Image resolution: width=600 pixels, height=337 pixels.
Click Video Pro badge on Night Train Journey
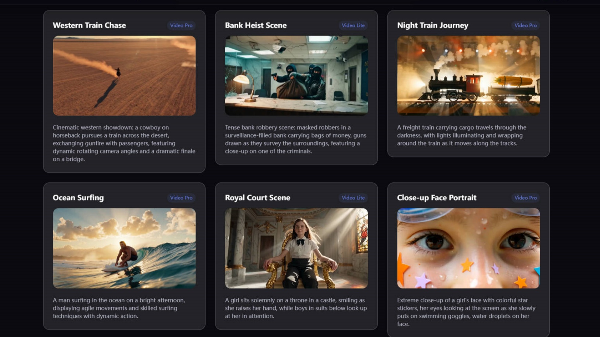pos(525,25)
